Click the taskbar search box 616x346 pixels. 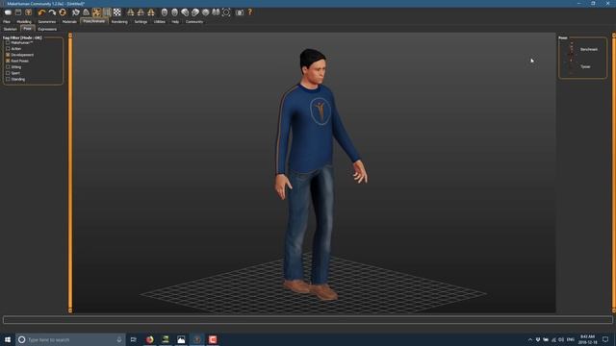[70, 339]
